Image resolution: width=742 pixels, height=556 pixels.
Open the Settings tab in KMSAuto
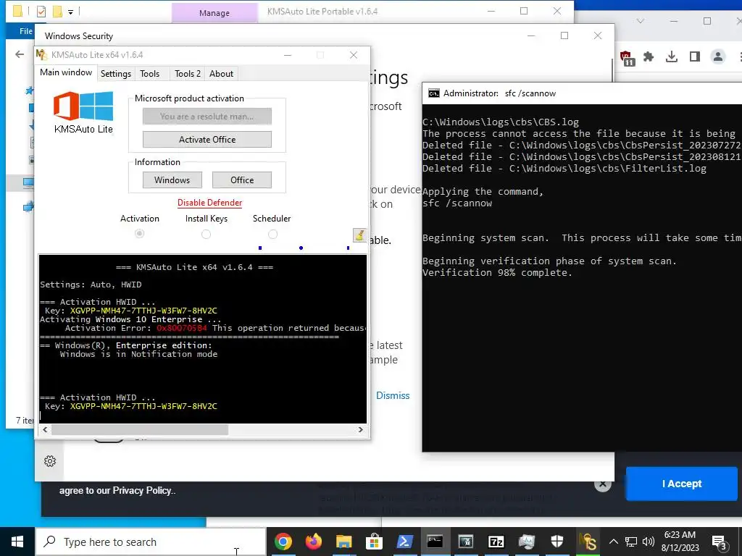115,74
